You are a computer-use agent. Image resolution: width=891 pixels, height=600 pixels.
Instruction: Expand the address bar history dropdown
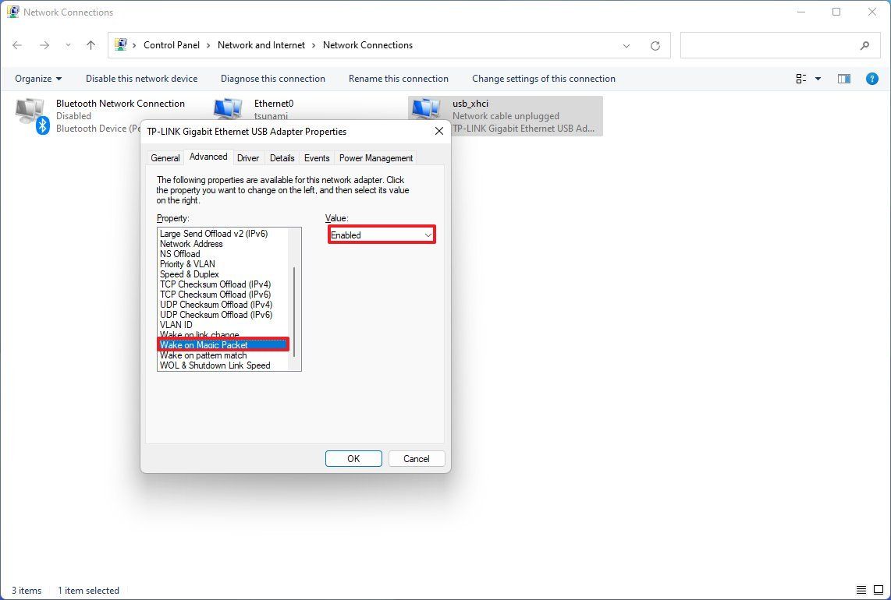[627, 45]
